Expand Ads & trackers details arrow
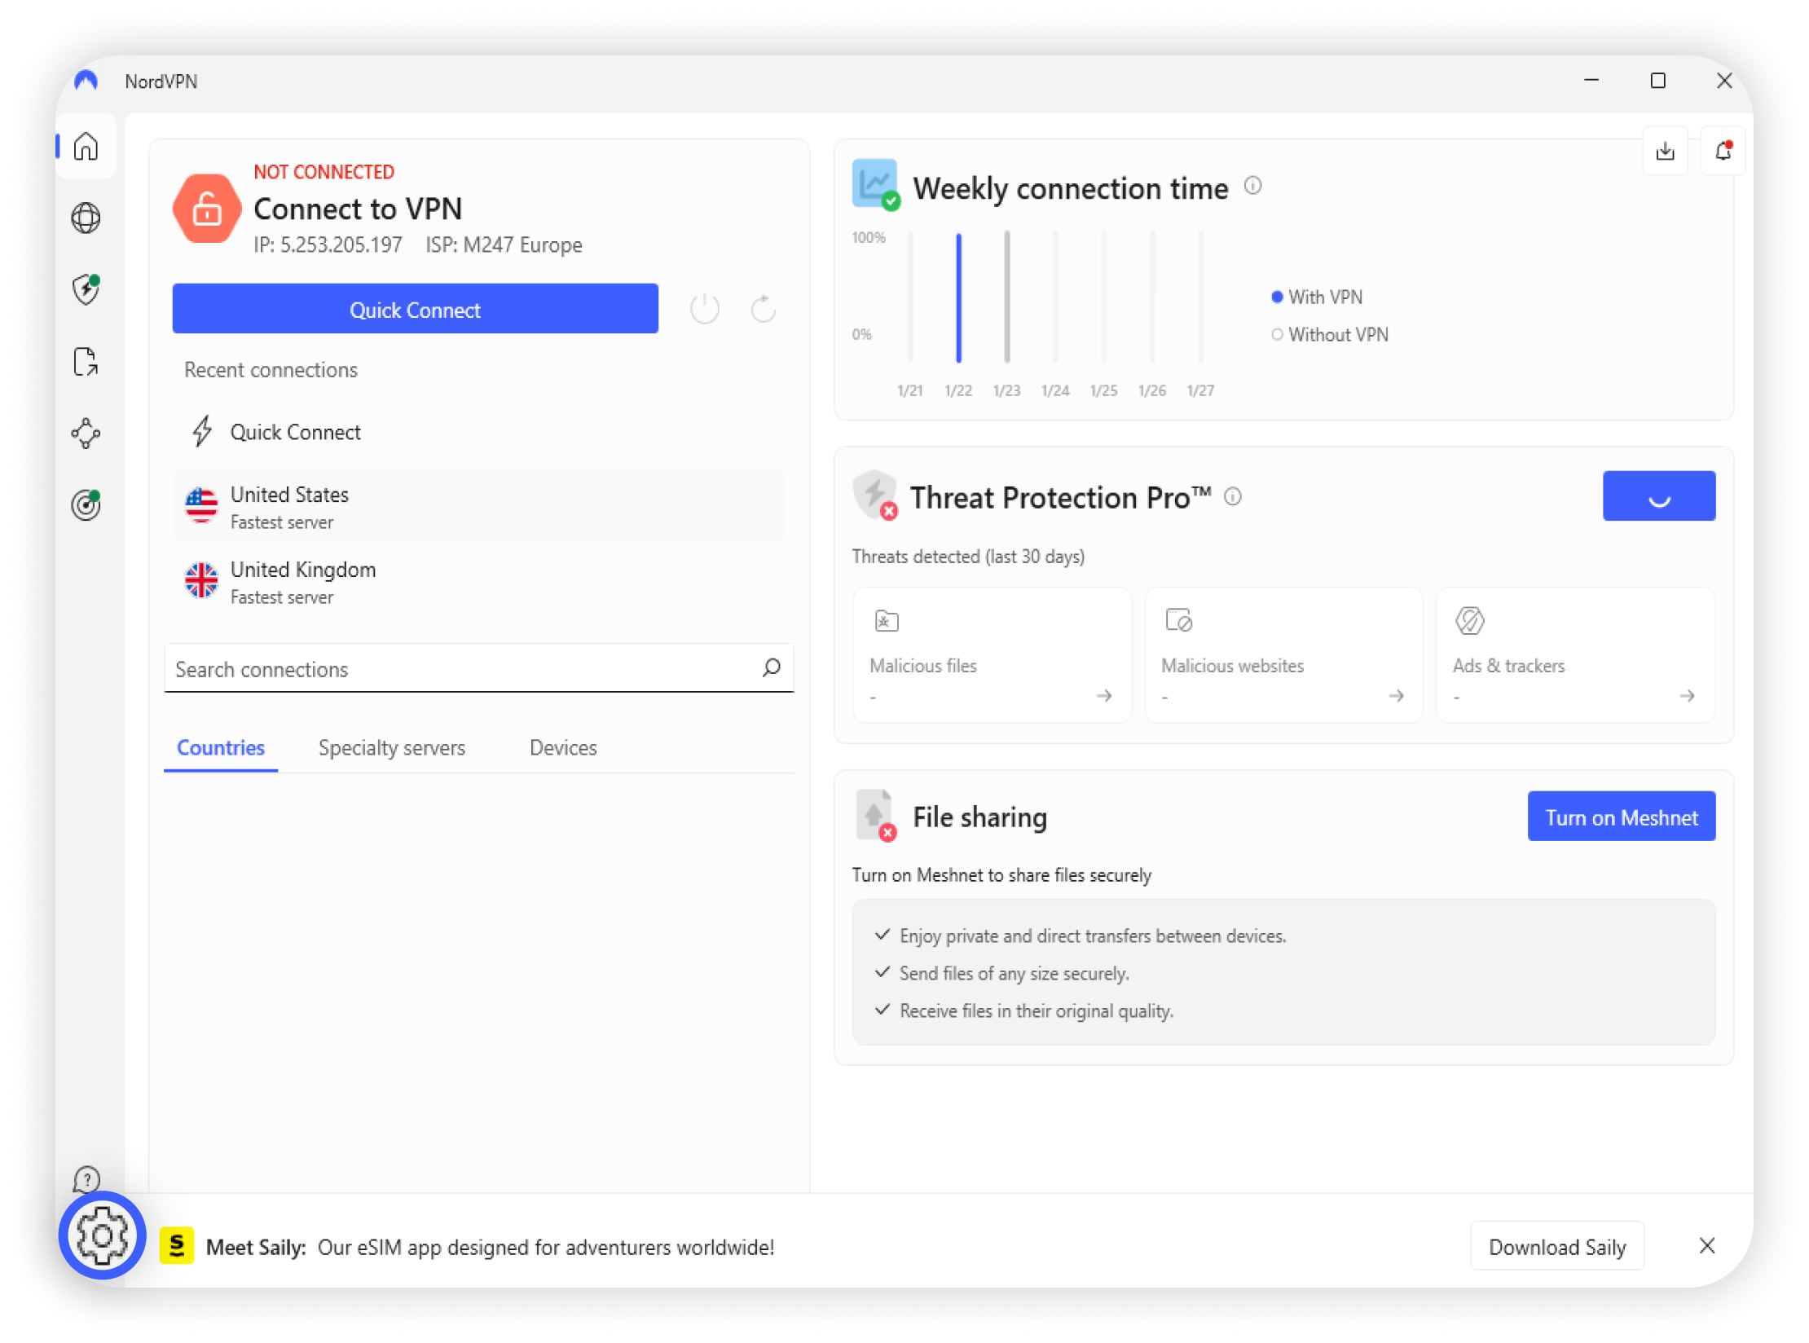This screenshot has width=1809, height=1343. click(1687, 695)
